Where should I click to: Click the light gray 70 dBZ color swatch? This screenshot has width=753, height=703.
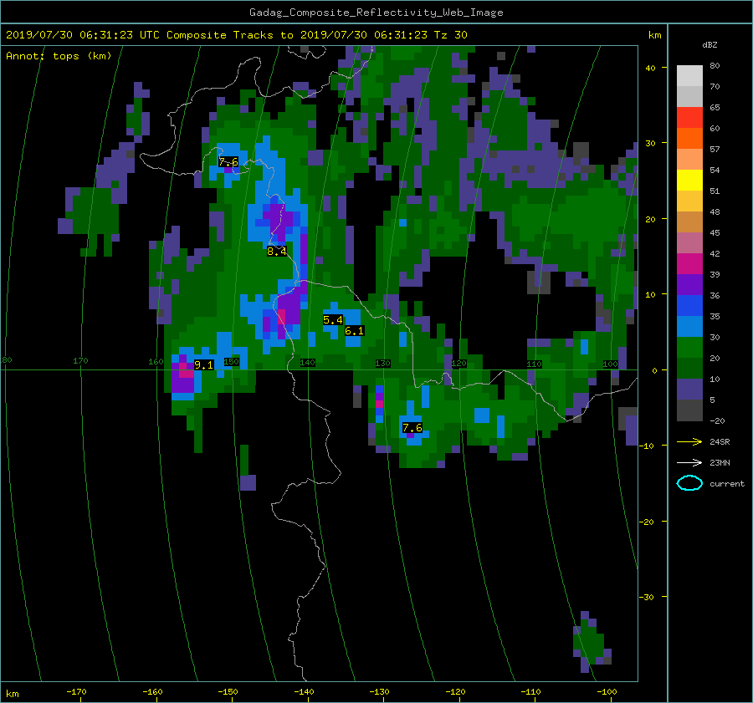click(689, 96)
